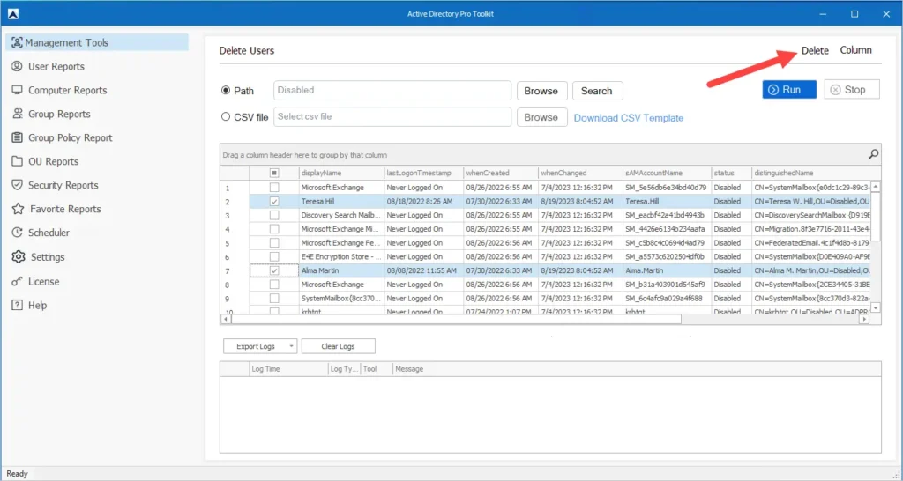
Task: Sort by lastLogonTimestamp column header
Action: pyautogui.click(x=424, y=173)
